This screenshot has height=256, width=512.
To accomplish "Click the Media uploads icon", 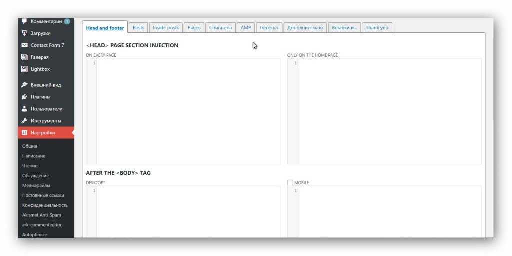I will point(24,33).
